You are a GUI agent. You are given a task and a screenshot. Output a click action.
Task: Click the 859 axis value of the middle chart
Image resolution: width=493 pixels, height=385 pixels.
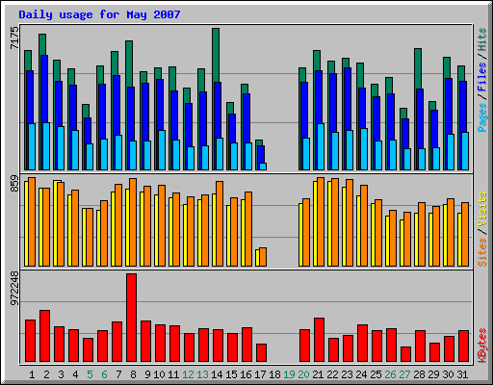pyautogui.click(x=14, y=184)
